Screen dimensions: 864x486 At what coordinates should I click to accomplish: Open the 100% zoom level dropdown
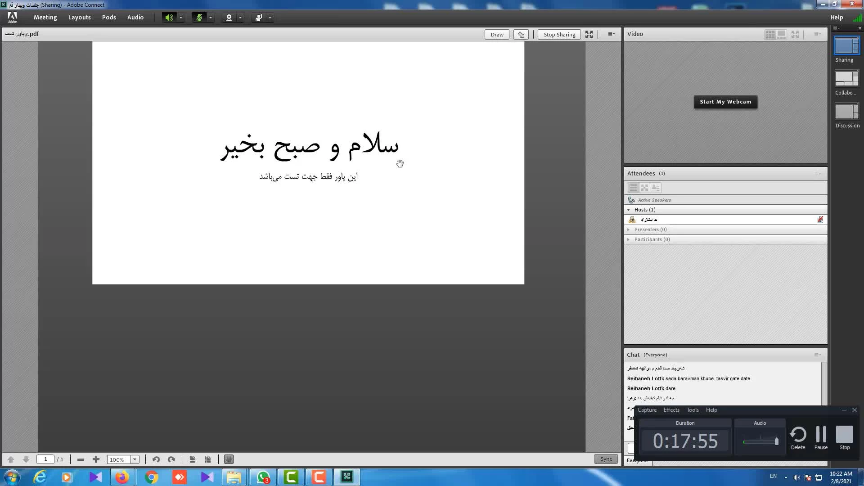[135, 459]
